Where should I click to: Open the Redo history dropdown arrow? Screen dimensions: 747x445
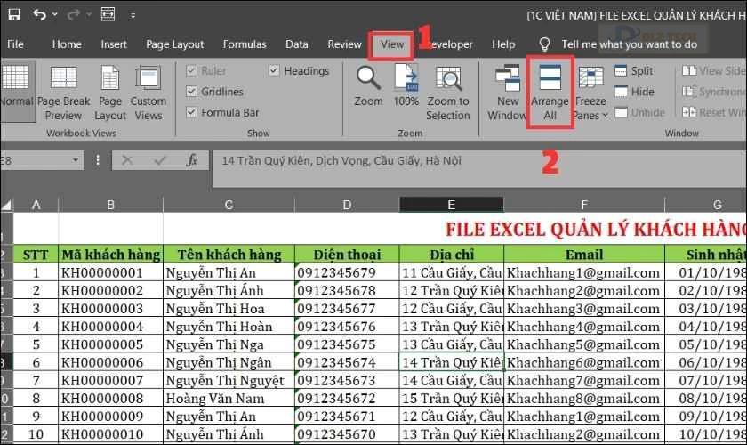89,15
